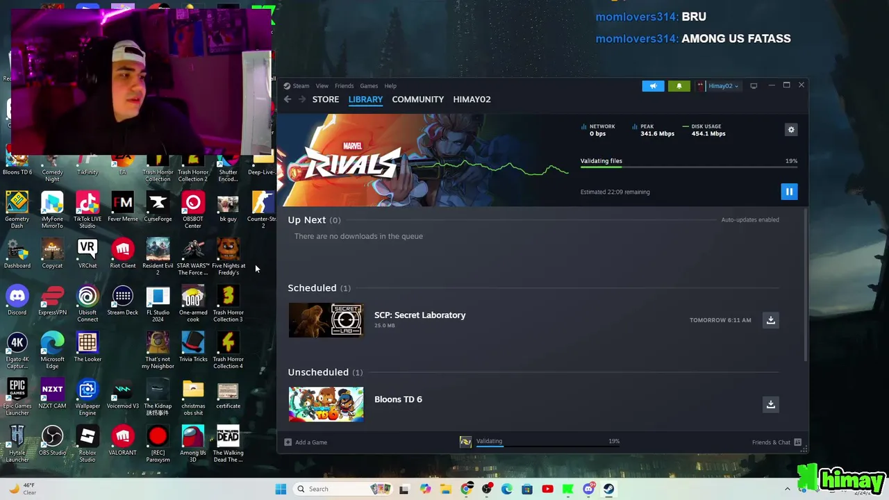Open Discord desktop shortcut

[x=17, y=301]
